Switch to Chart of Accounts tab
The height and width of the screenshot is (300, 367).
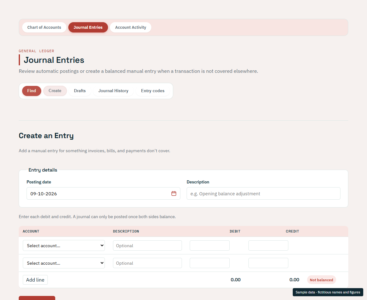44,27
